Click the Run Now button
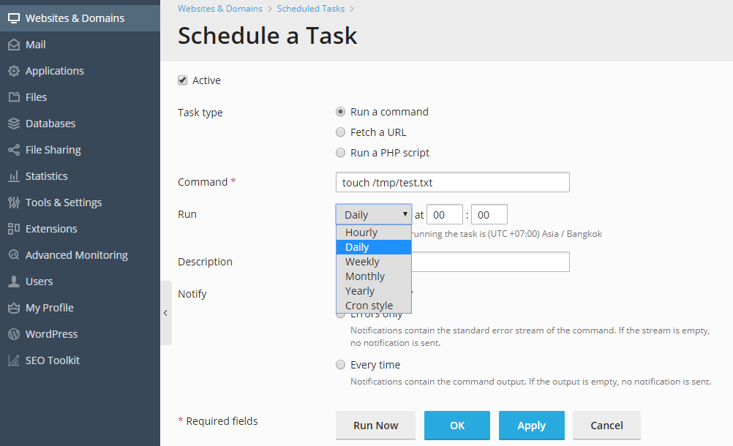Viewport: 733px width, 446px height. [375, 426]
